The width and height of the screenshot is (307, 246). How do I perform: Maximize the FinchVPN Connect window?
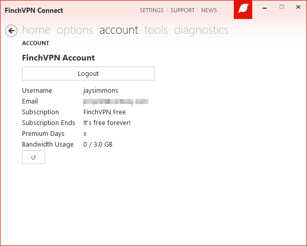click(281, 7)
